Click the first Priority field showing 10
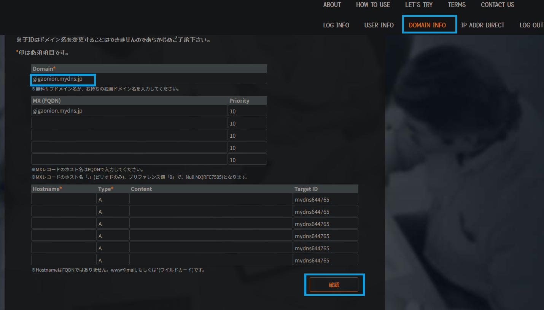 247,111
